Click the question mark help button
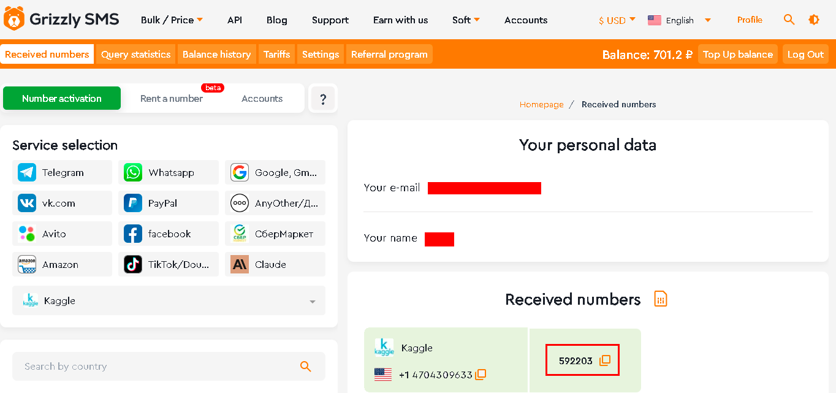The image size is (836, 393). tap(323, 99)
